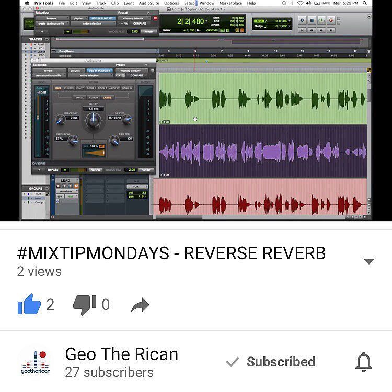Select the HALL reverb algorithm
This screenshot has height=392, width=392.
58,88
